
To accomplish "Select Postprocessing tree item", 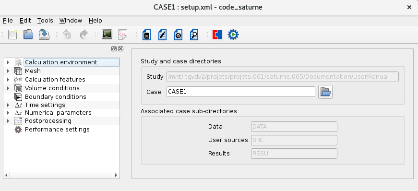I will pyautogui.click(x=48, y=121).
